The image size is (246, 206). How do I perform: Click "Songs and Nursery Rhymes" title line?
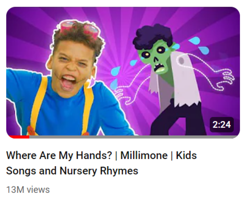pyautogui.click(x=72, y=171)
